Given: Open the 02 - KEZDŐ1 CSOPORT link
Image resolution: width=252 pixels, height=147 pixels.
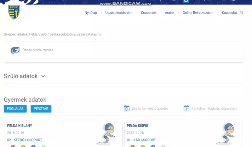Looking at the screenshot, I should click(x=25, y=140).
